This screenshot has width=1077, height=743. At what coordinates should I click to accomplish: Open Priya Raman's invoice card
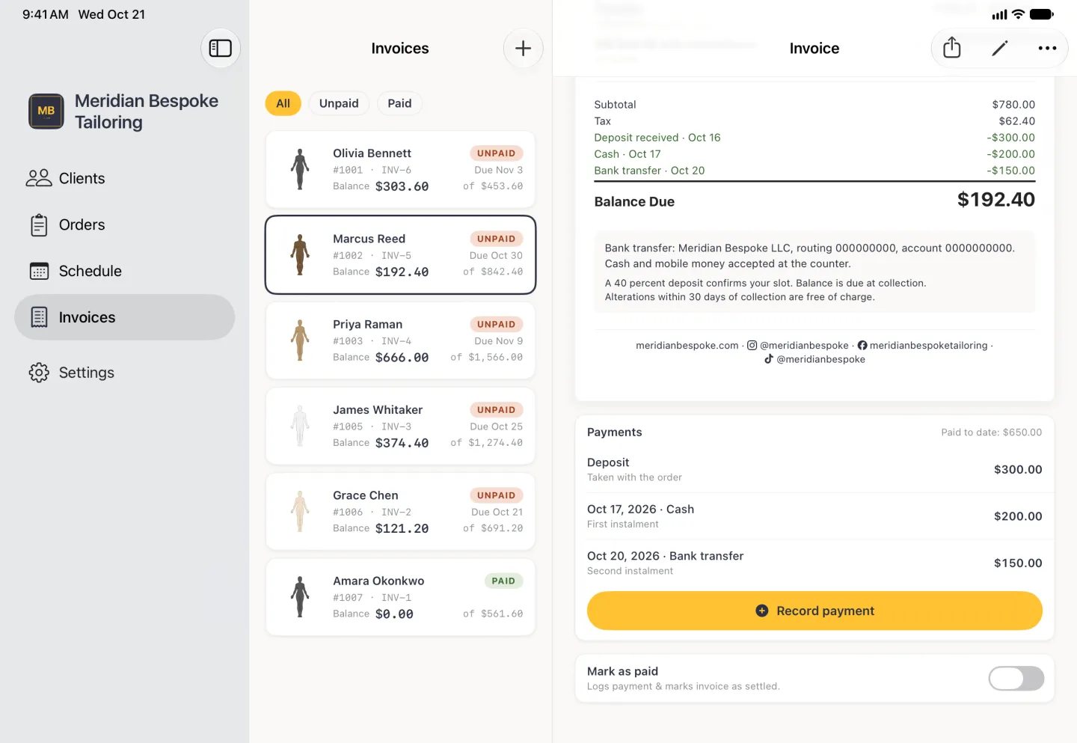[401, 340]
